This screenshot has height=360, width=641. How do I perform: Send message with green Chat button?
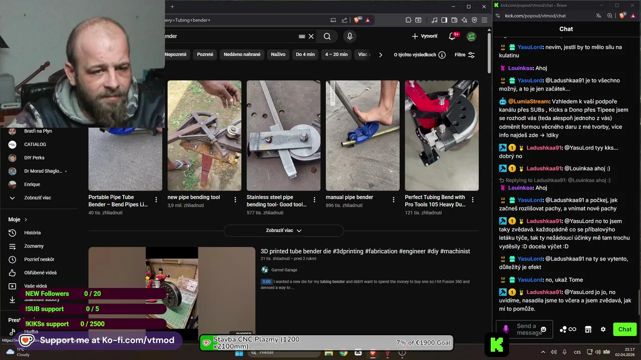click(624, 329)
